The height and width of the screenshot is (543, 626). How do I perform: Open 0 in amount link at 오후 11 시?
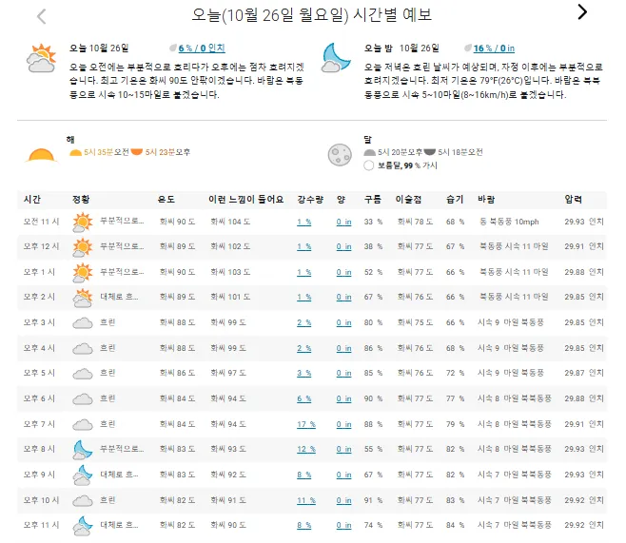click(343, 526)
